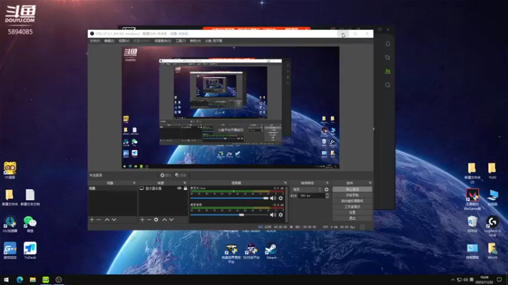Move the scene down in the Scenes dock
508x285 pixels.
pos(114,219)
